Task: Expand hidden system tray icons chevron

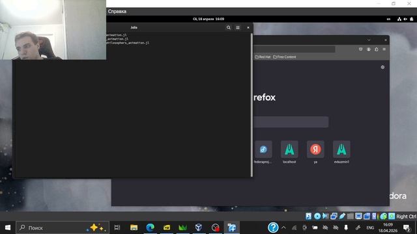Action: (x=284, y=227)
